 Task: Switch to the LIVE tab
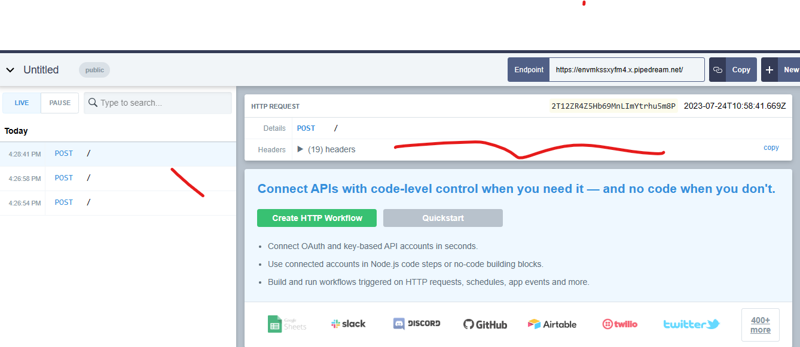tap(22, 102)
